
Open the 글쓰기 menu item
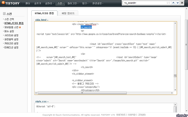38,3
